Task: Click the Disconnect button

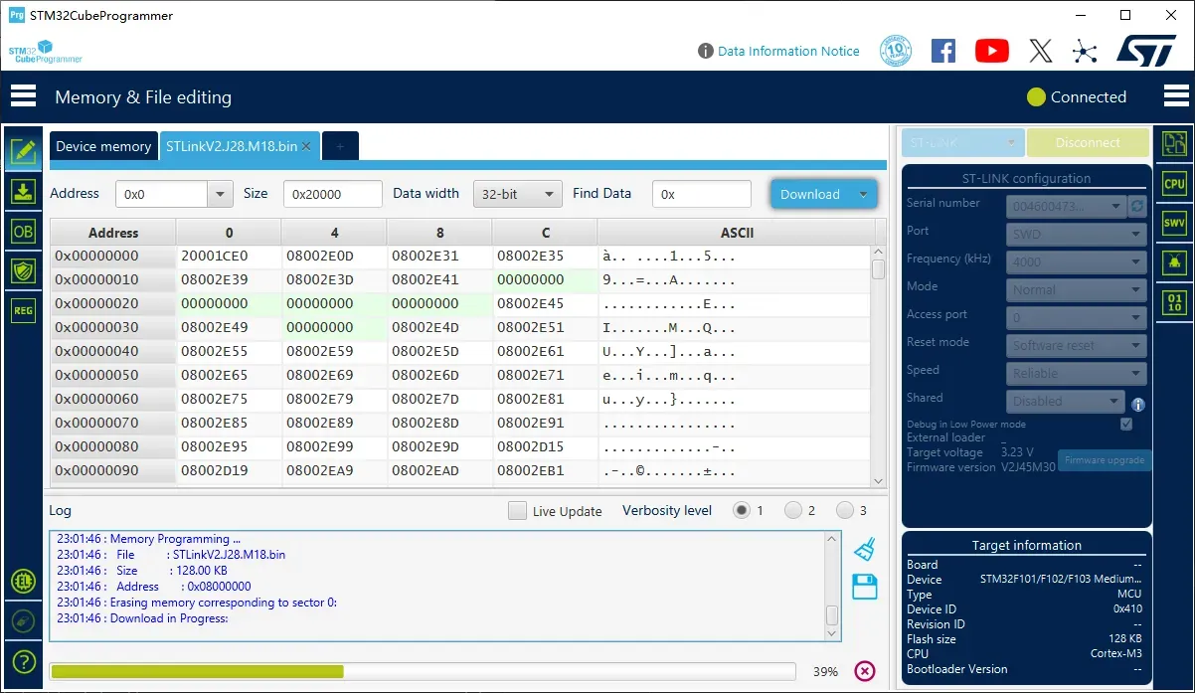Action: tap(1088, 143)
